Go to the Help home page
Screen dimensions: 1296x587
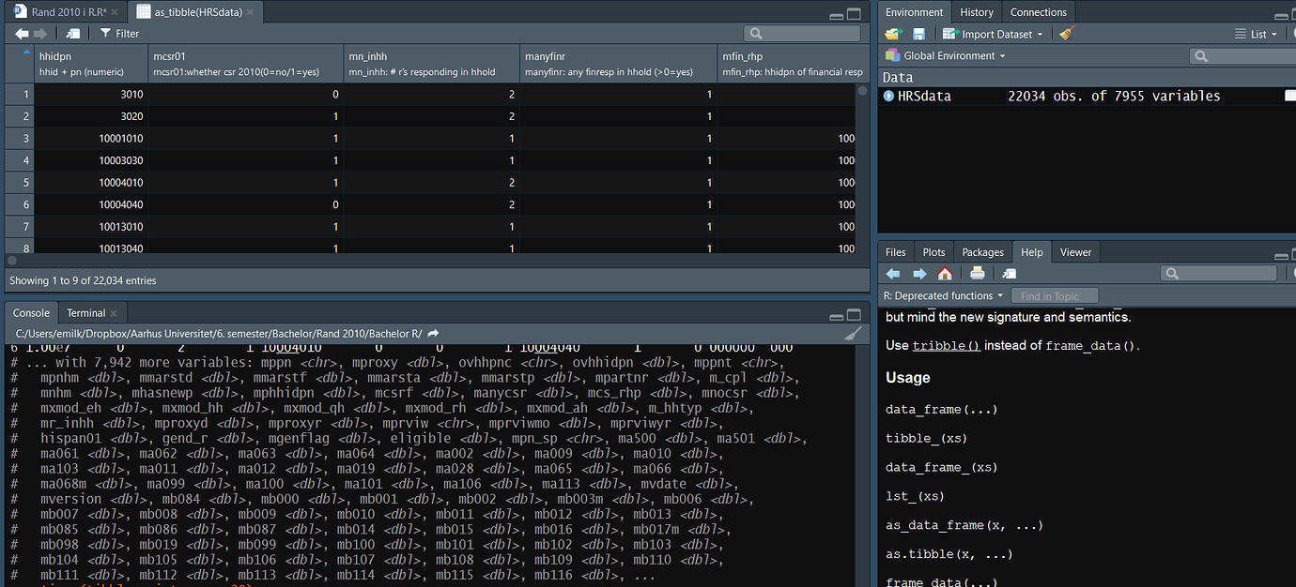coord(946,273)
